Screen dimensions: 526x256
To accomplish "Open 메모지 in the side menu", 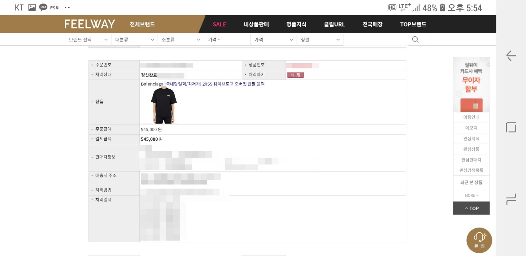I will click(471, 128).
